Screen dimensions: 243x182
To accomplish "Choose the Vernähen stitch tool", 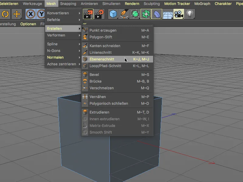I will pyautogui.click(x=117, y=97).
